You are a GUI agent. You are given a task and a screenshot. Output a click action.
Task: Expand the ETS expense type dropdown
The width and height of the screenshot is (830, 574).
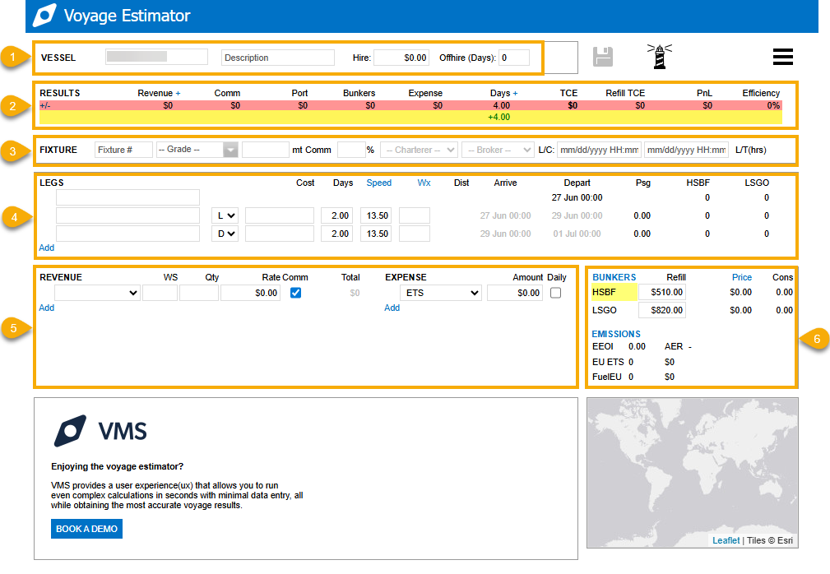(440, 293)
